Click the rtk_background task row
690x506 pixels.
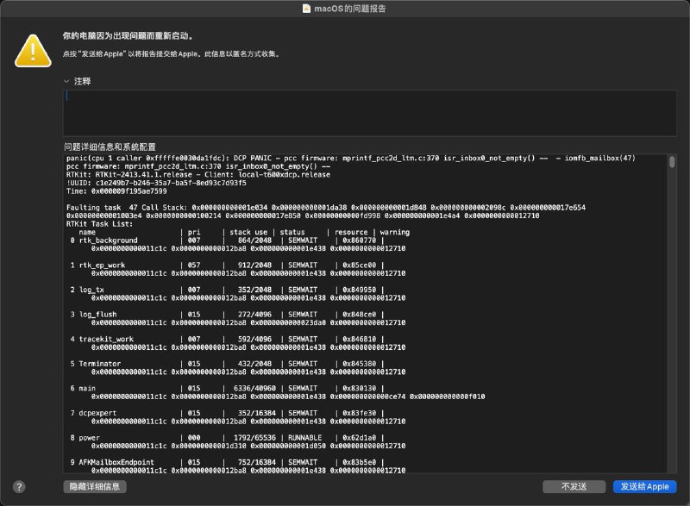227,241
